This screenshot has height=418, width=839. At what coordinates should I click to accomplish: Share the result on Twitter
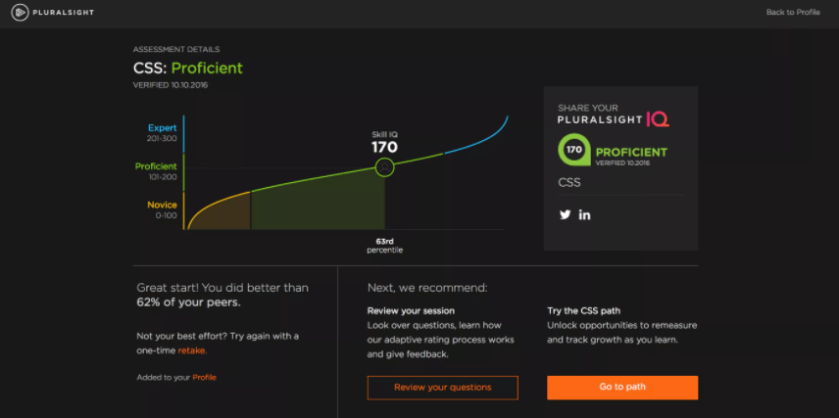click(565, 214)
